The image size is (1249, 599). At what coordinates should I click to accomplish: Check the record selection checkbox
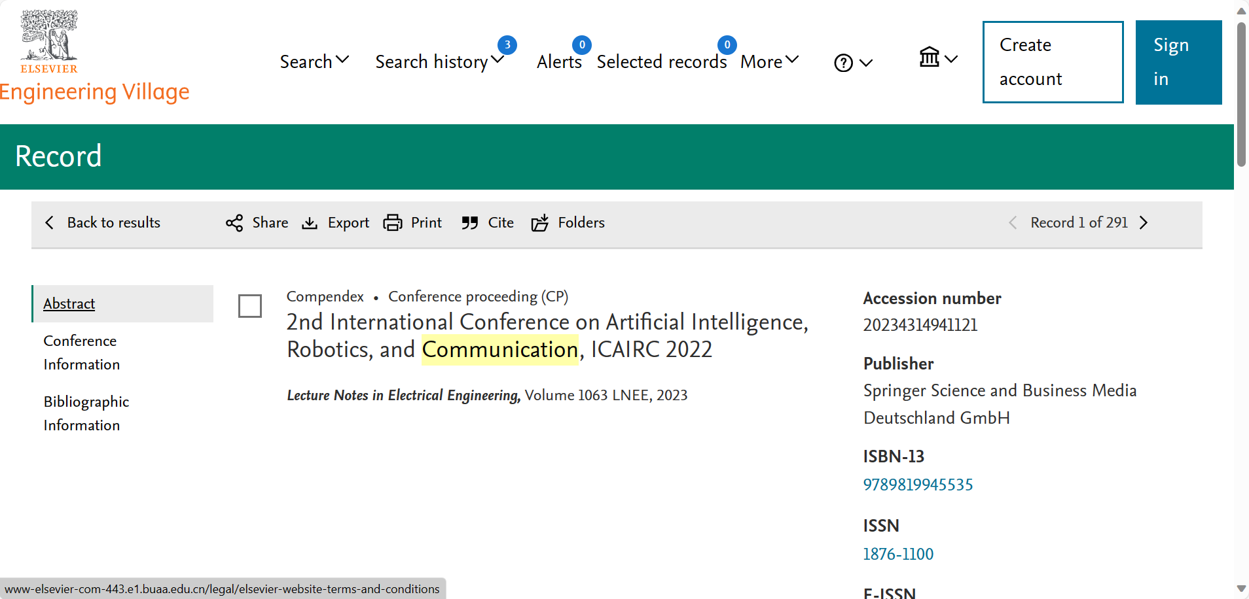tap(250, 305)
